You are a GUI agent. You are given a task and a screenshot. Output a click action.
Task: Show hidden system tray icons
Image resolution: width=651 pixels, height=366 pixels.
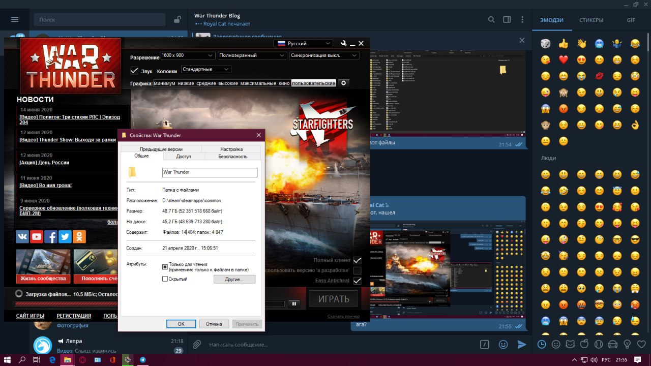click(x=574, y=360)
